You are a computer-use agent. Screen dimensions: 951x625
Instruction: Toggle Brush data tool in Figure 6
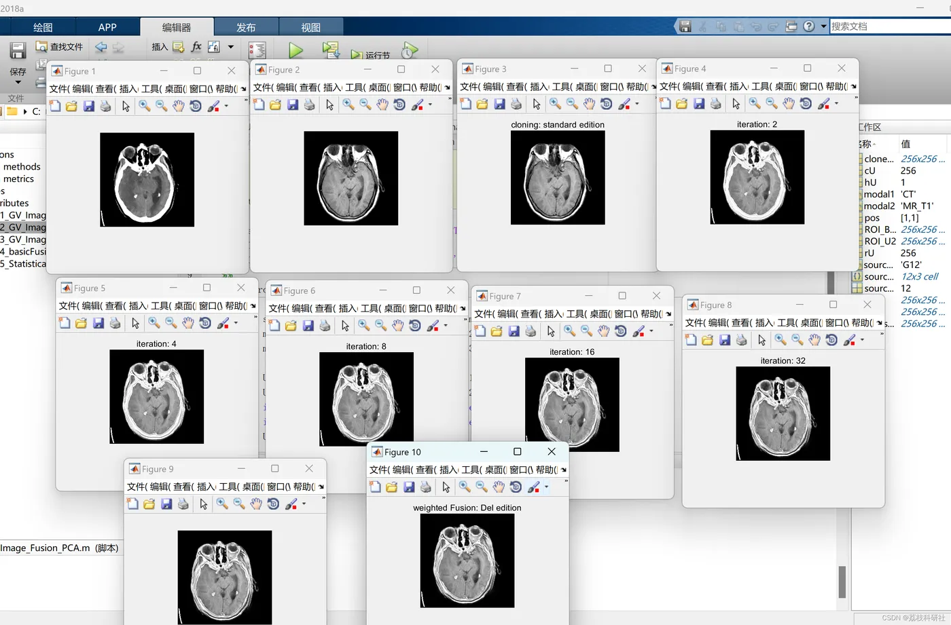tap(433, 326)
